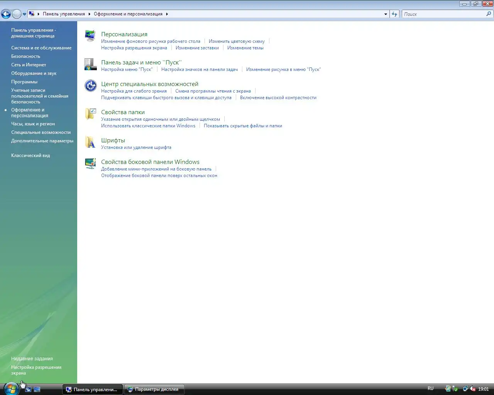
Task: Click the Forward navigation arrow button
Action: point(17,14)
